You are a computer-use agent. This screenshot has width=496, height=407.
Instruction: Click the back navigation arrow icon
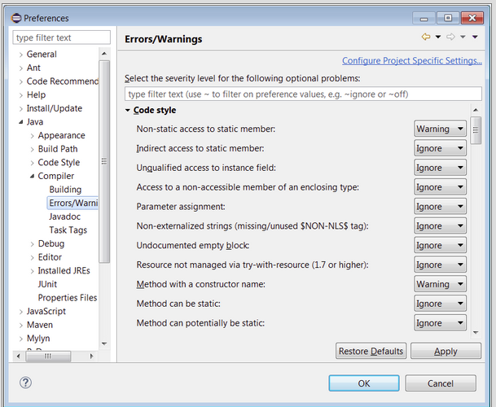coord(425,37)
